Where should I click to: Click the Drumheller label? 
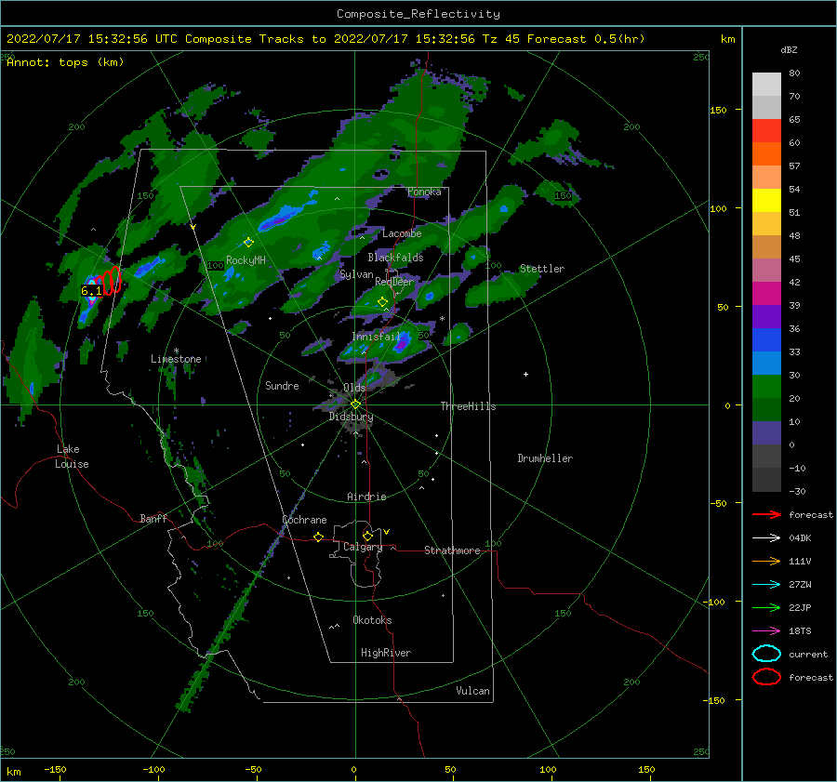[x=545, y=458]
